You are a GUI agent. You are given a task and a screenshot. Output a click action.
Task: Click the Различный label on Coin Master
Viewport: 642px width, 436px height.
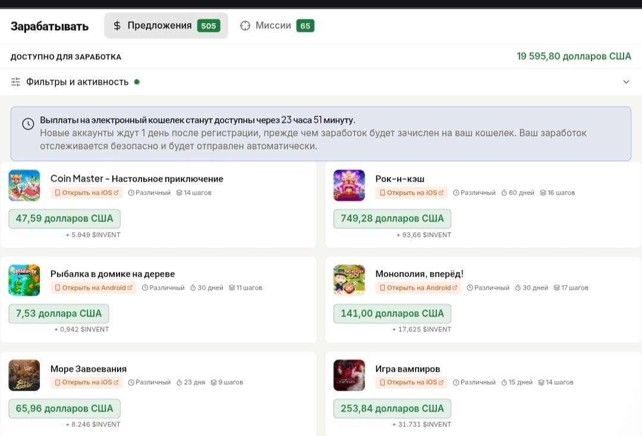coord(149,192)
